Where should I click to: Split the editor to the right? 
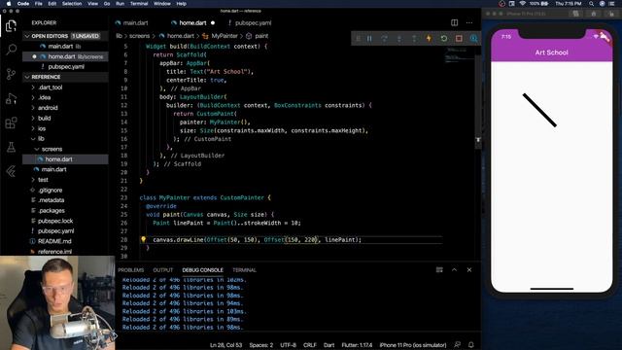pos(454,22)
